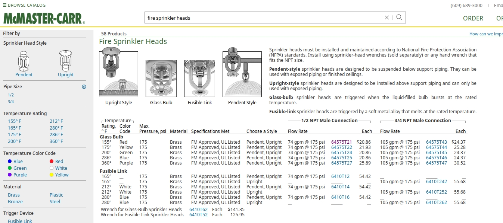Viewport: 503px width, 223px height.
Task: Filter material by Steel
Action: pos(55,201)
